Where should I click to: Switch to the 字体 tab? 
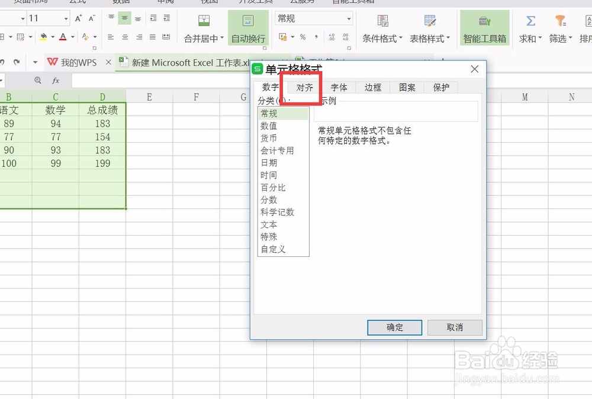click(x=339, y=87)
